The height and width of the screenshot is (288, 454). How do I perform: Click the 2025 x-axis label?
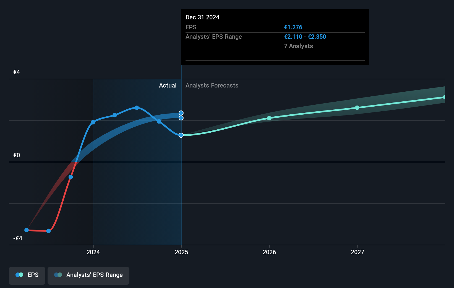click(181, 252)
